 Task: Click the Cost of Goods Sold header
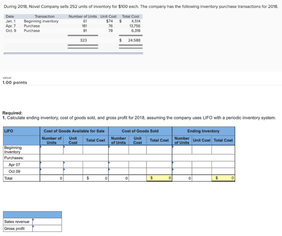(140, 131)
